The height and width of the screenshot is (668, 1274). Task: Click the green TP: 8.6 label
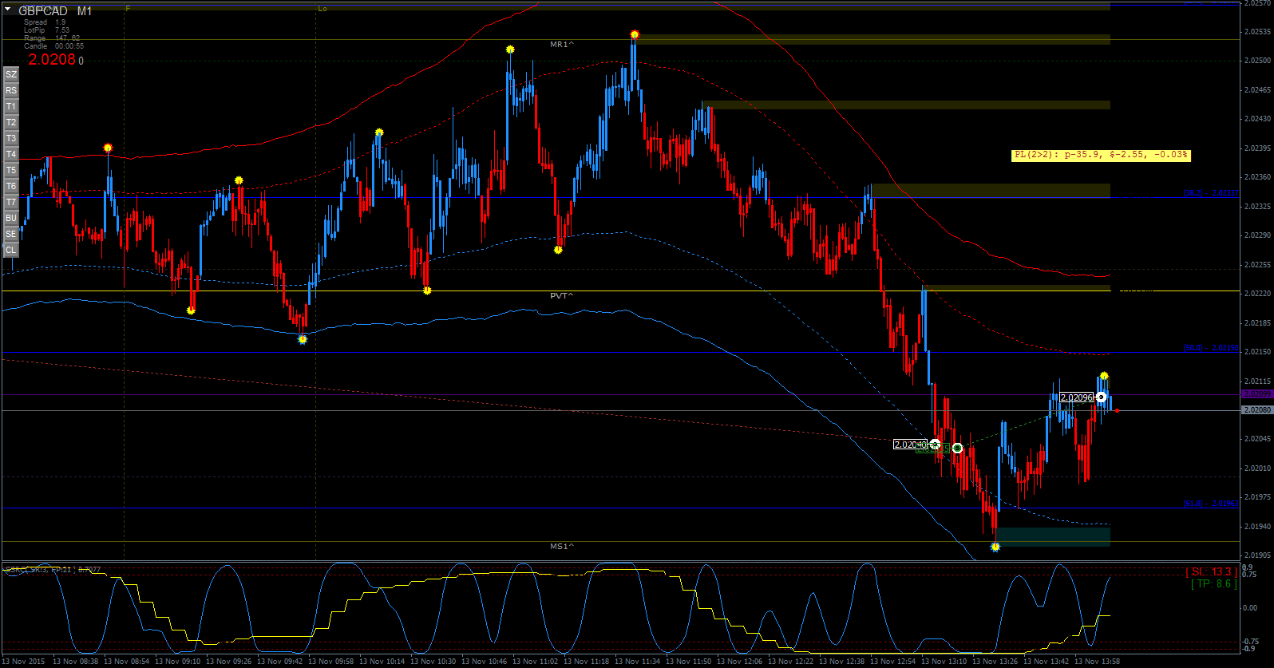[1214, 584]
